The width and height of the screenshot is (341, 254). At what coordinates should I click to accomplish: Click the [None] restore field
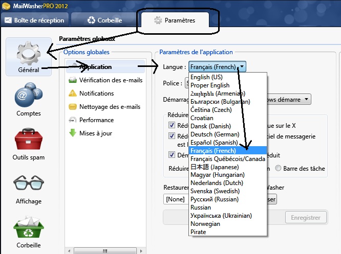click(x=176, y=199)
